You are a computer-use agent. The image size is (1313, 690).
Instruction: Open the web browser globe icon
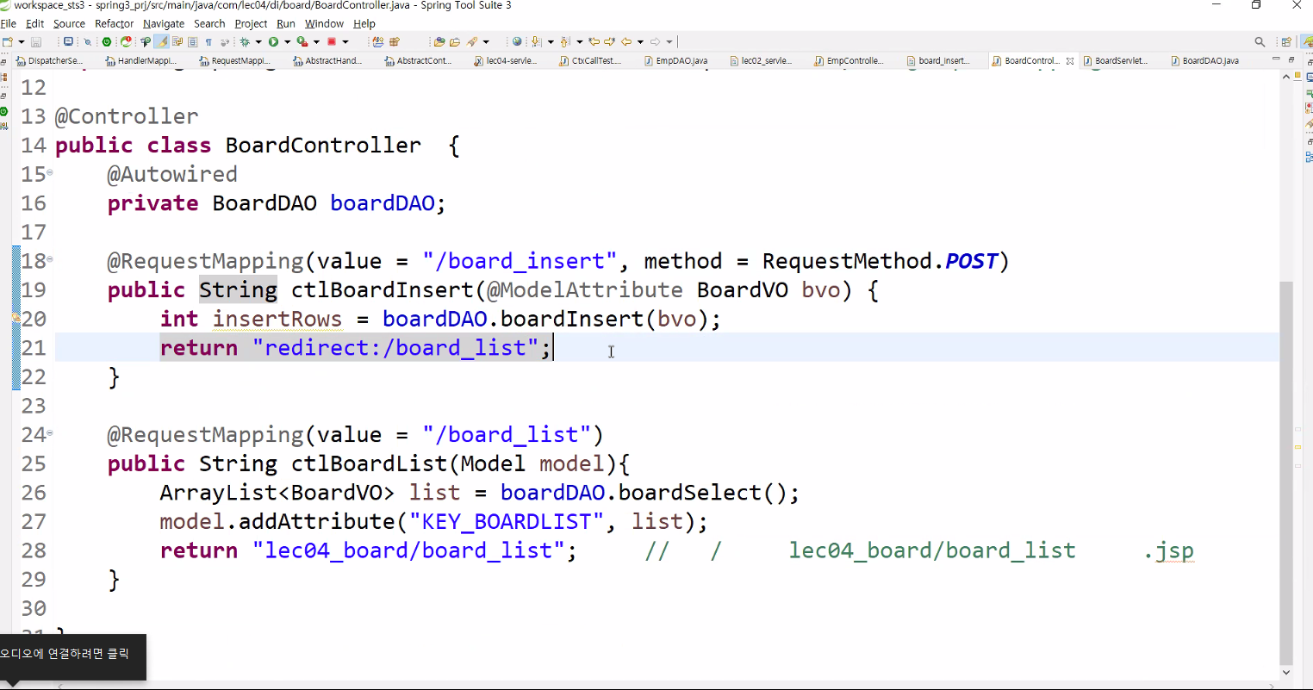coord(517,41)
